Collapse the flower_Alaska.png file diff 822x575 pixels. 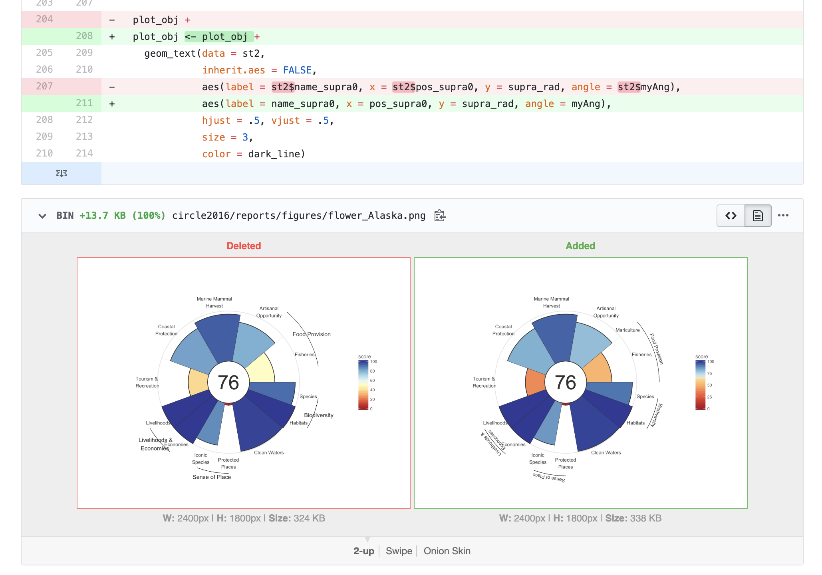tap(42, 216)
